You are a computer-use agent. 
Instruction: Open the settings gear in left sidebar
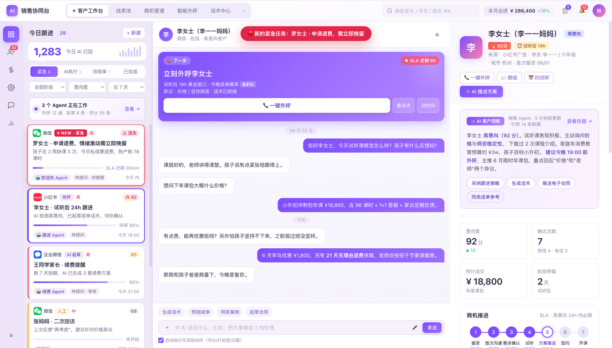click(x=11, y=88)
